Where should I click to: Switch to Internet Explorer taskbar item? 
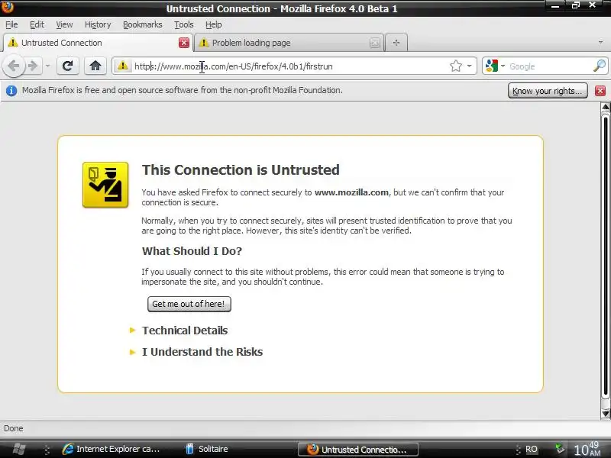coord(112,449)
